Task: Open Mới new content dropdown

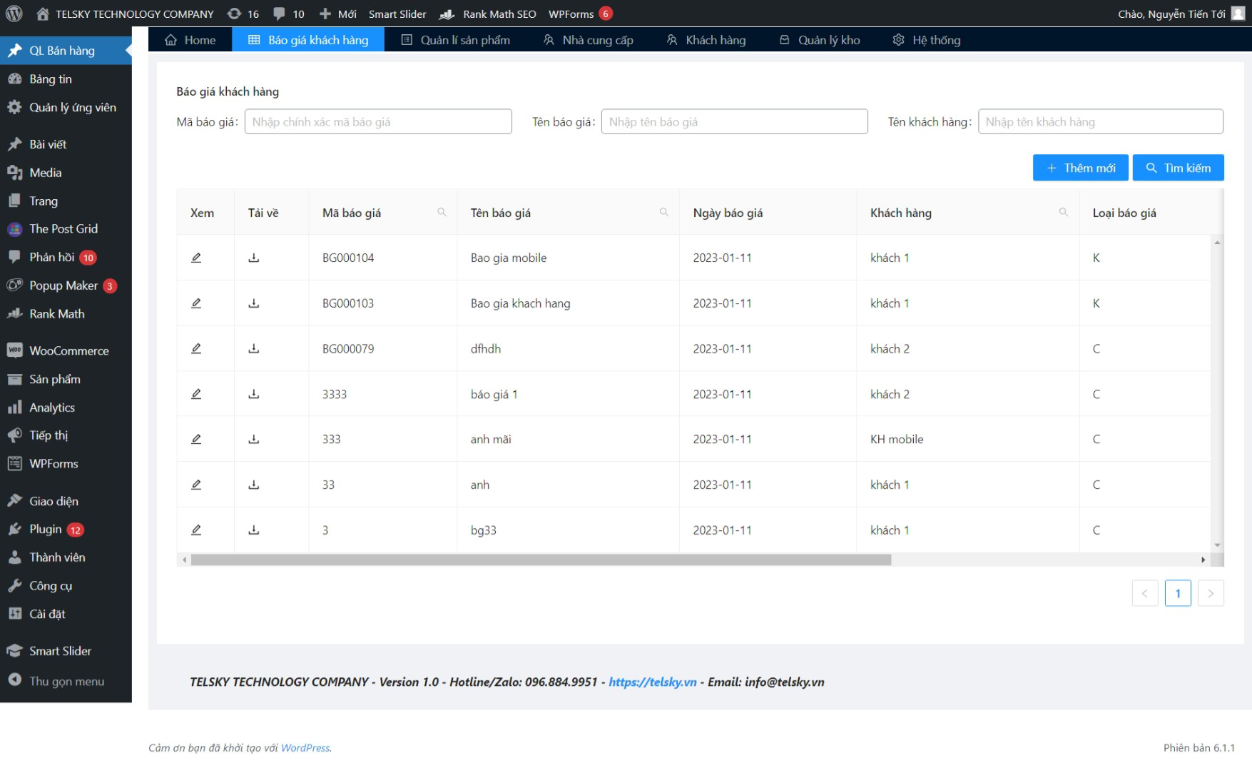Action: [338, 14]
